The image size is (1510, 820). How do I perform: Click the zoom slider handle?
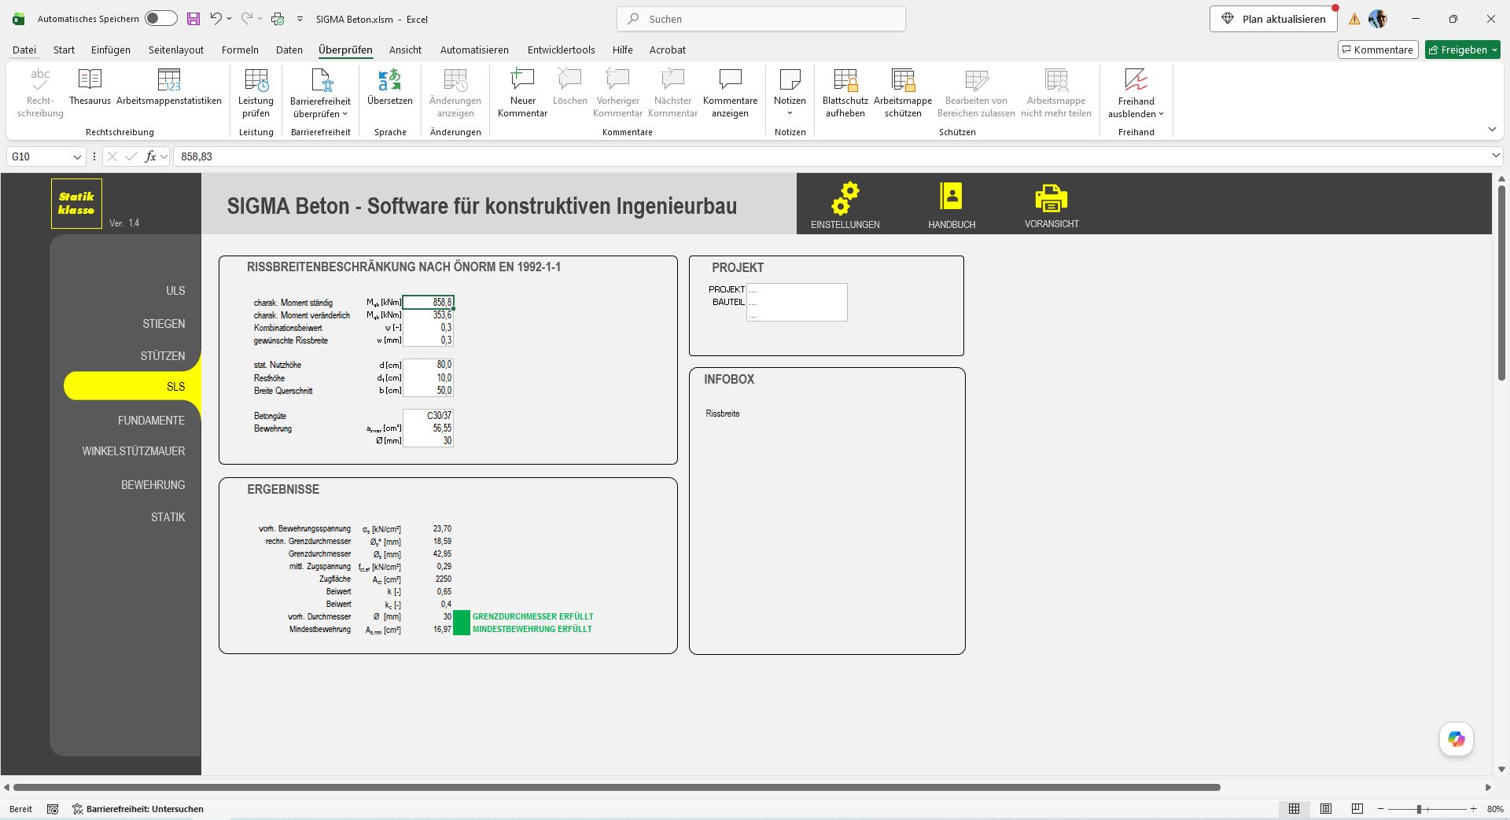1420,809
